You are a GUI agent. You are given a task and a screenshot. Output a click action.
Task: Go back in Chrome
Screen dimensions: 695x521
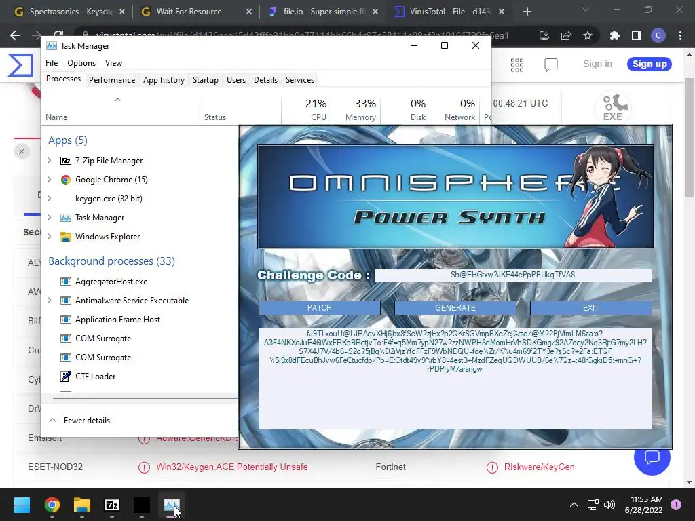pyautogui.click(x=15, y=35)
